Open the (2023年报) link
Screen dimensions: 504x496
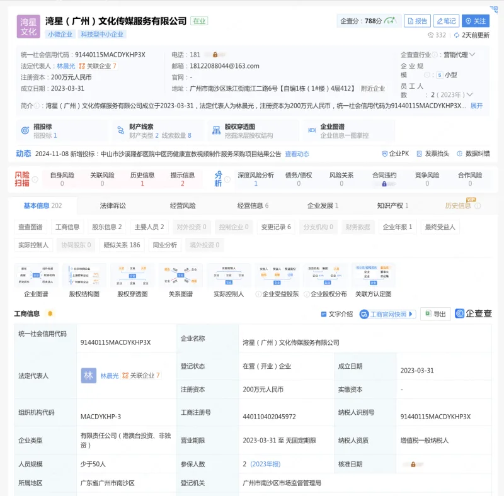(x=265, y=464)
